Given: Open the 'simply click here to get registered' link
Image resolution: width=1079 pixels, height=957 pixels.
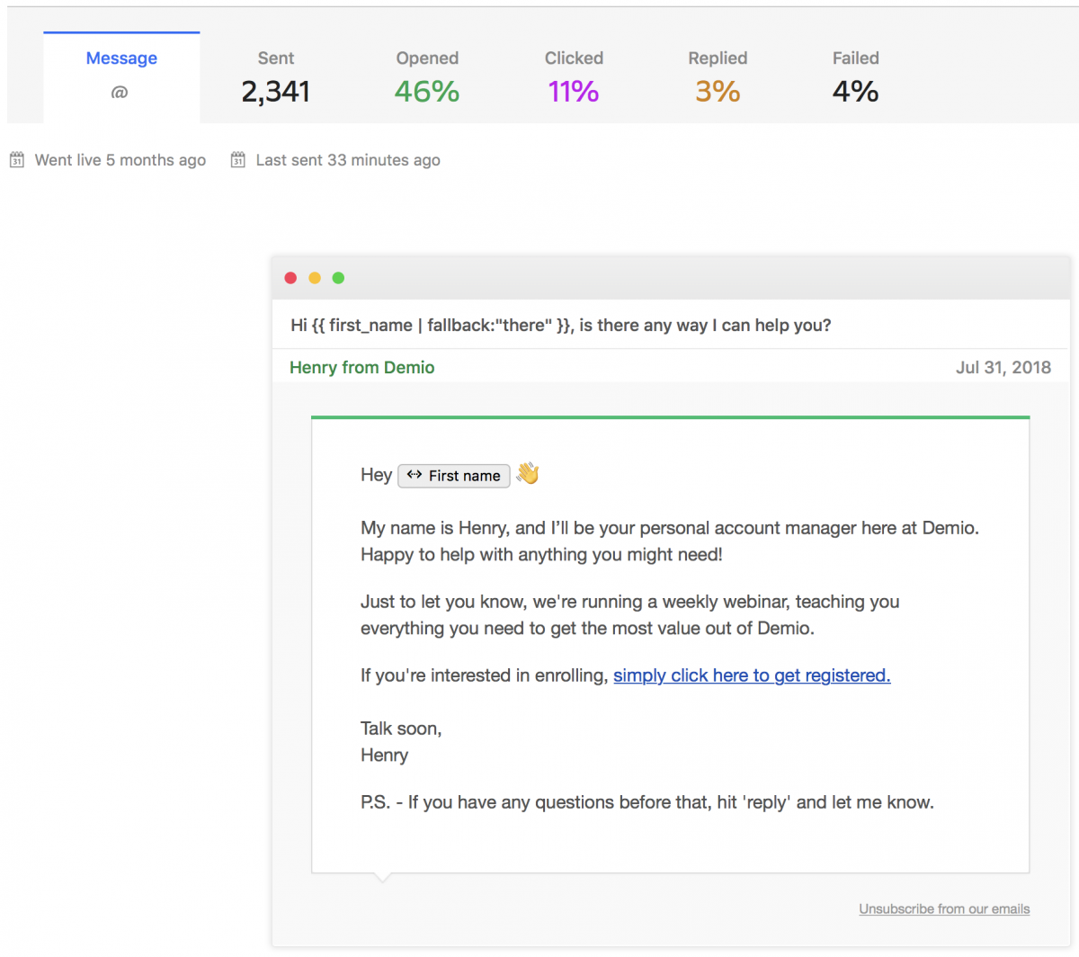Looking at the screenshot, I should pos(752,675).
